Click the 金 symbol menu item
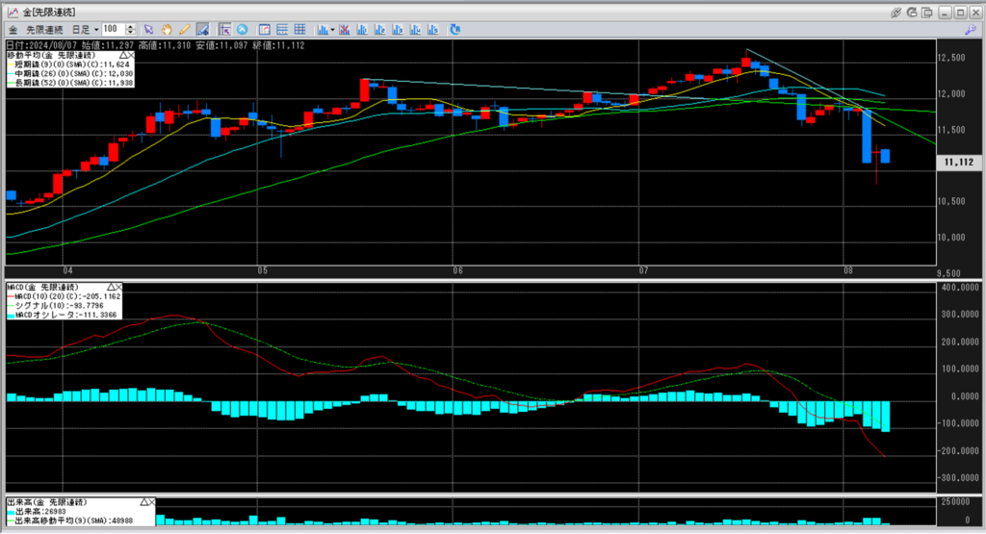Viewport: 986px width, 534px height. point(13,30)
